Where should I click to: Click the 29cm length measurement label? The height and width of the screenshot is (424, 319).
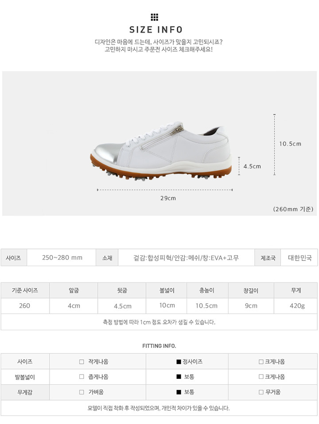168,198
